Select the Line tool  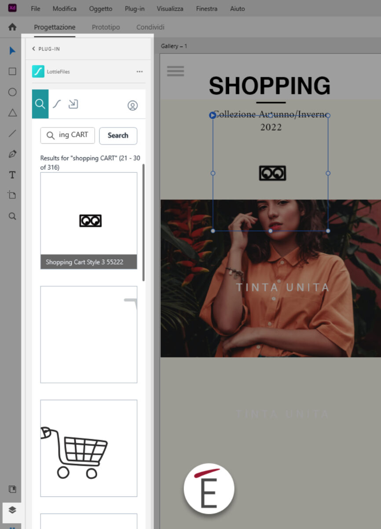(x=12, y=134)
